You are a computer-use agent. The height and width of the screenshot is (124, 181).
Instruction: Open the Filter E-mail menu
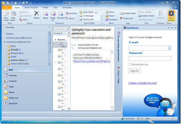146,20
